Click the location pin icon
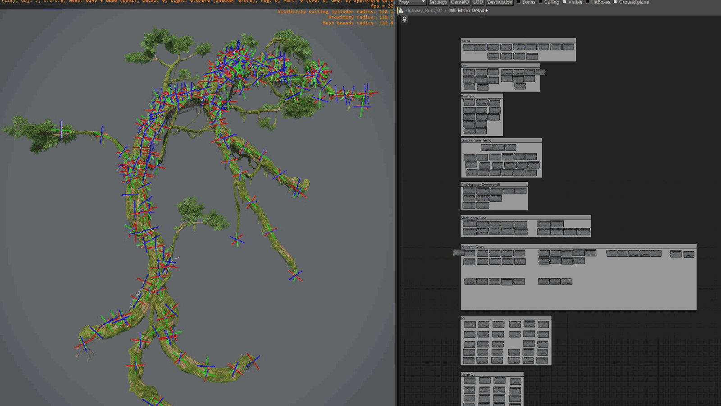Viewport: 721px width, 406px height. point(404,19)
